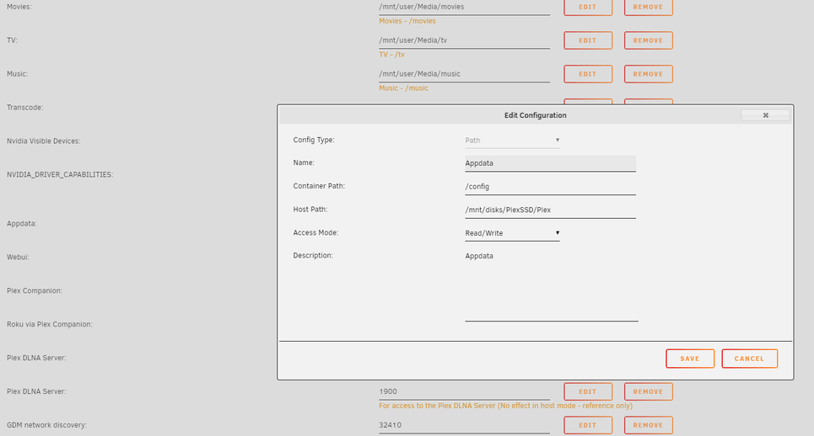Screen dimensions: 814x436
Task: Click the 'Container Path:' label in dialog
Action: [319, 186]
